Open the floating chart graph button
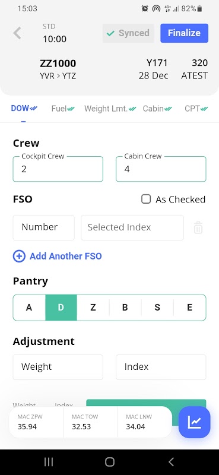 195,422
